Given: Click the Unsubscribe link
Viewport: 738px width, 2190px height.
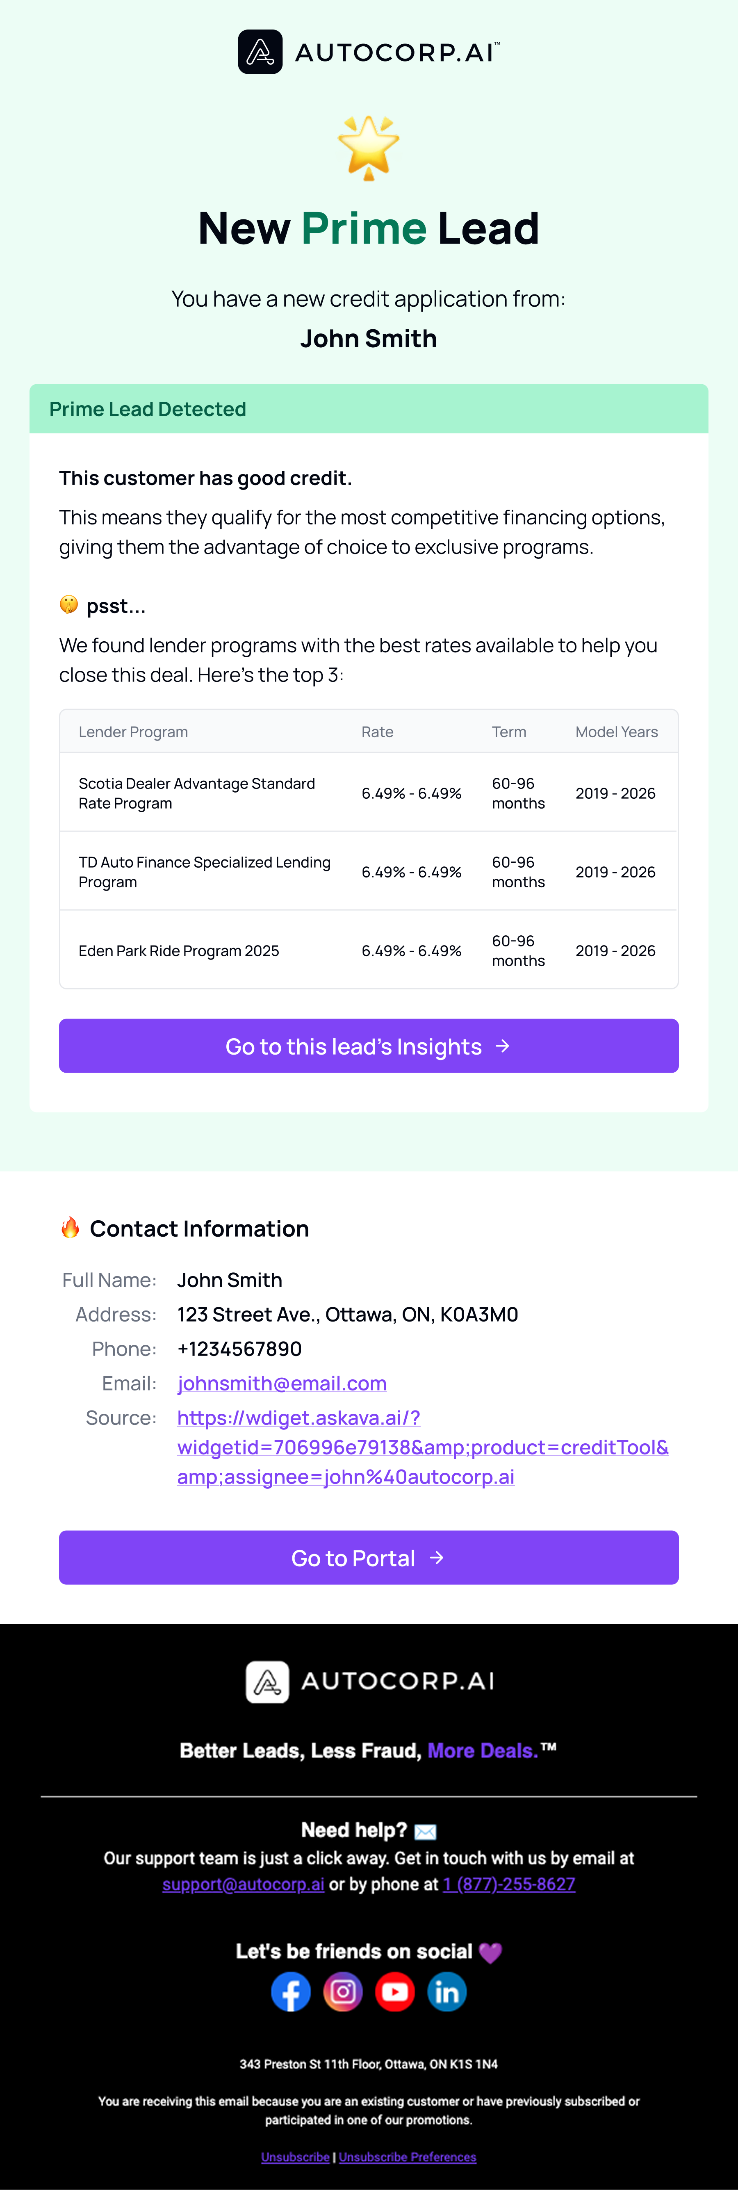Looking at the screenshot, I should click(x=295, y=2157).
